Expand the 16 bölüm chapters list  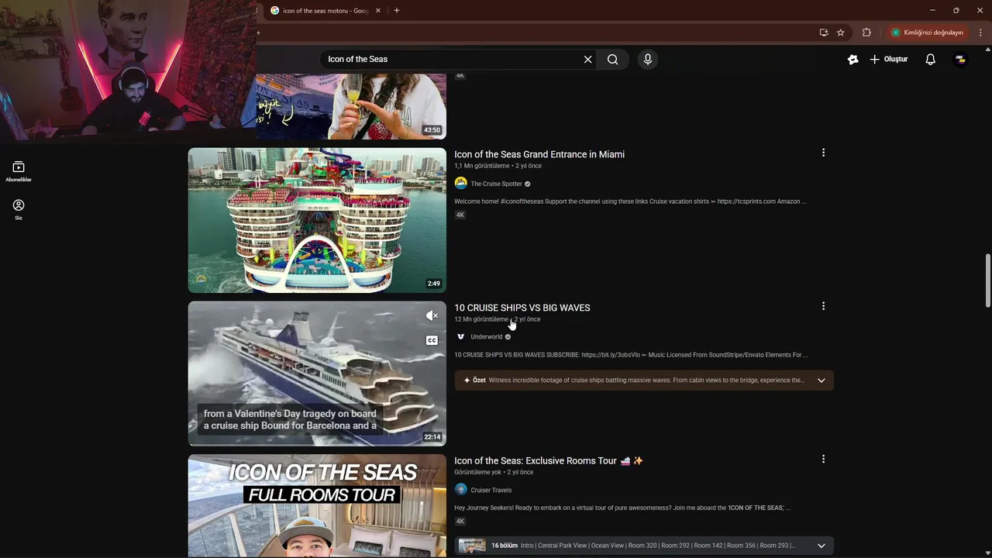coord(821,546)
